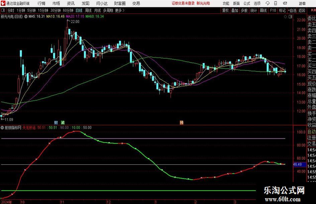Click the 预 marker on the chart
Image resolution: width=316 pixels, height=204 pixels.
[x=182, y=122]
